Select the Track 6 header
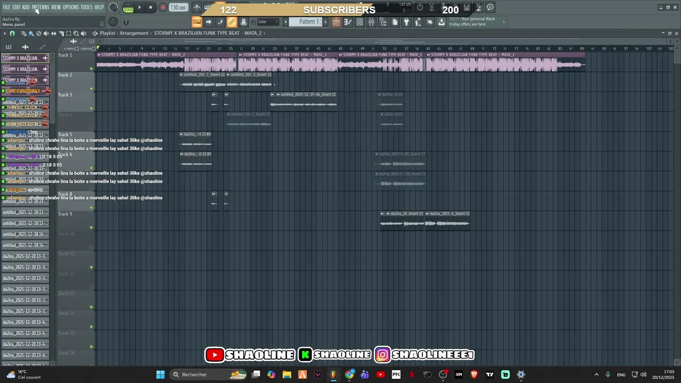Viewport: 681px width, 383px height. (x=76, y=161)
